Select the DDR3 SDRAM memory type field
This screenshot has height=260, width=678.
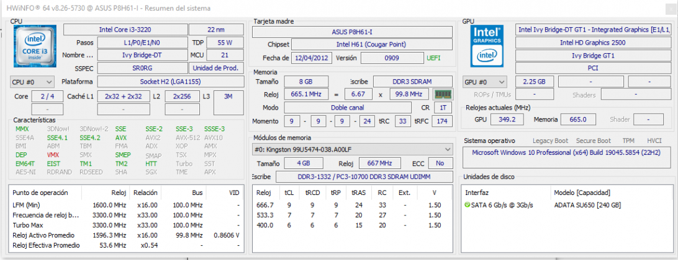(413, 82)
